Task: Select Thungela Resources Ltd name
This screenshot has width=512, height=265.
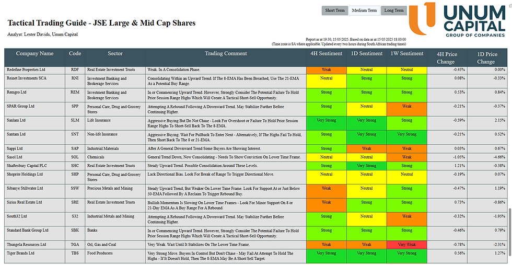Action: click(x=27, y=245)
